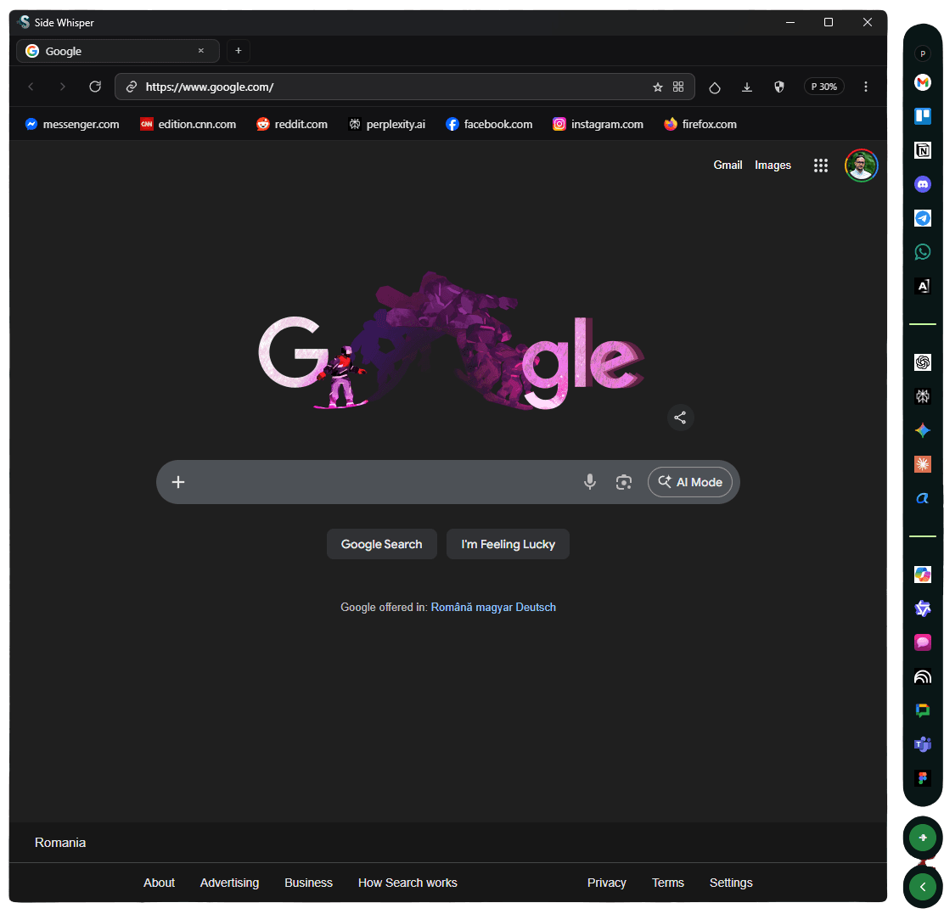Open the browser three-dot menu
The width and height of the screenshot is (944, 914).
pyautogui.click(x=865, y=87)
